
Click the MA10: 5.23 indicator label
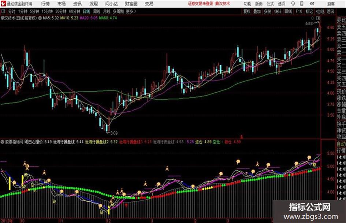[69, 18]
